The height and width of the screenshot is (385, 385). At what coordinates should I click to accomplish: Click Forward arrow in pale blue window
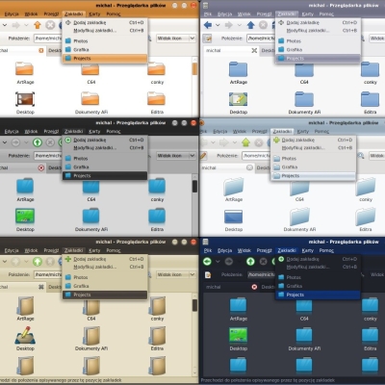(224, 142)
